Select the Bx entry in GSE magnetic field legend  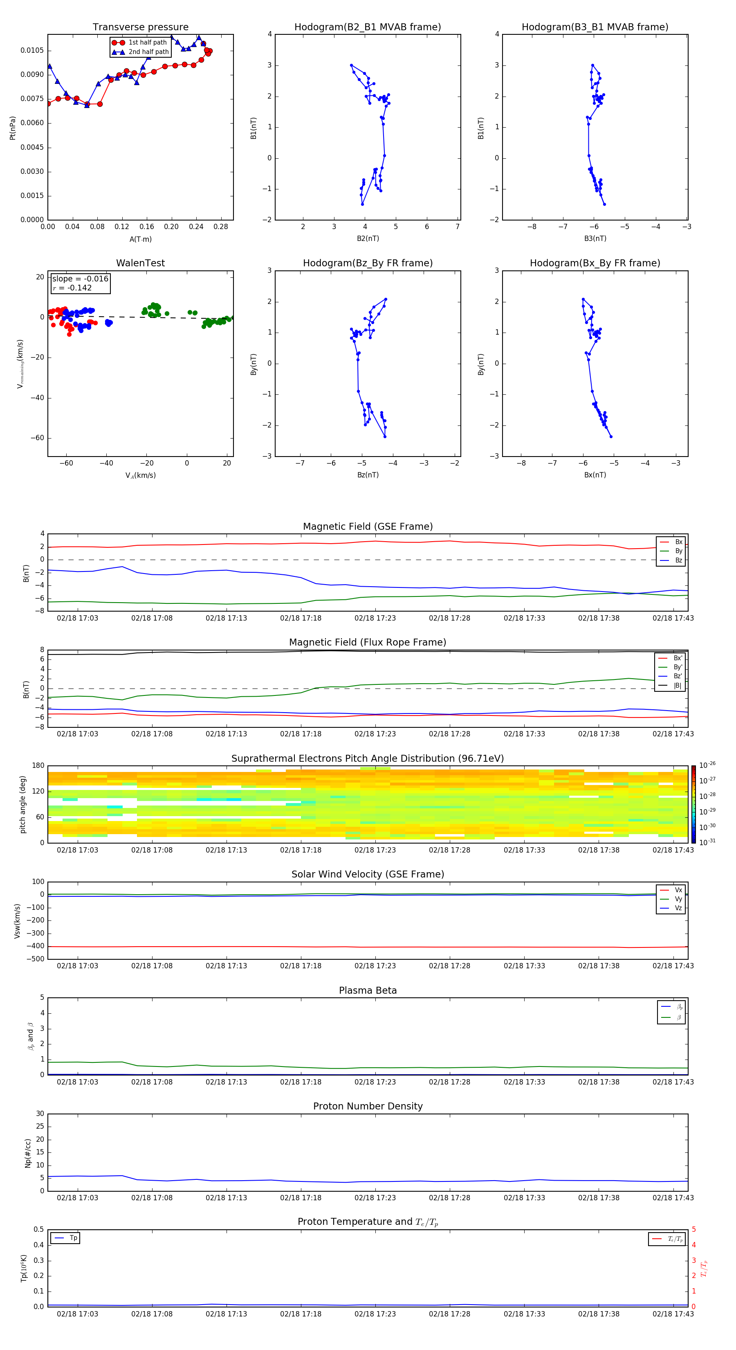[671, 542]
